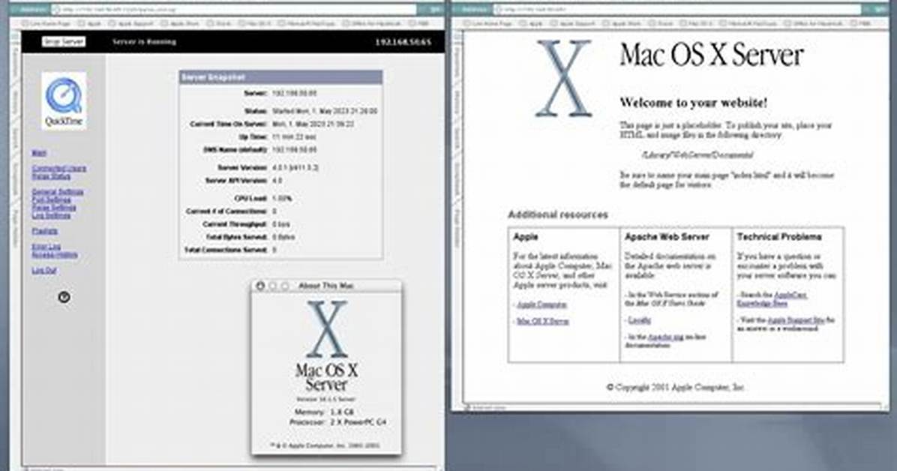Image resolution: width=897 pixels, height=471 pixels.
Task: Click the Server Snapshot panel header
Action: 280,77
